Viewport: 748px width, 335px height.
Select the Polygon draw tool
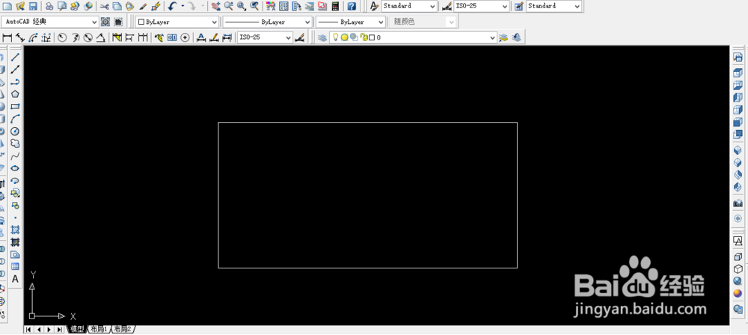point(15,94)
